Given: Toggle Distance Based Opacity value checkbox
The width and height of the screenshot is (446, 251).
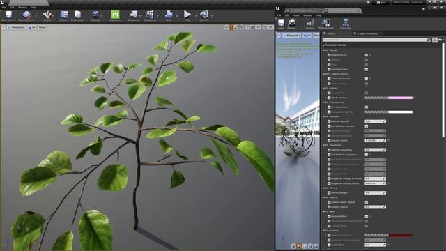Looking at the screenshot, I should [367, 202].
